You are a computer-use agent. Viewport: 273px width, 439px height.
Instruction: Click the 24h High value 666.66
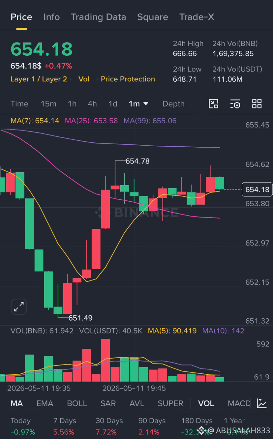[x=185, y=54]
